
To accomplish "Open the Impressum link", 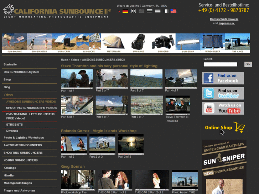I will tap(227, 23).
